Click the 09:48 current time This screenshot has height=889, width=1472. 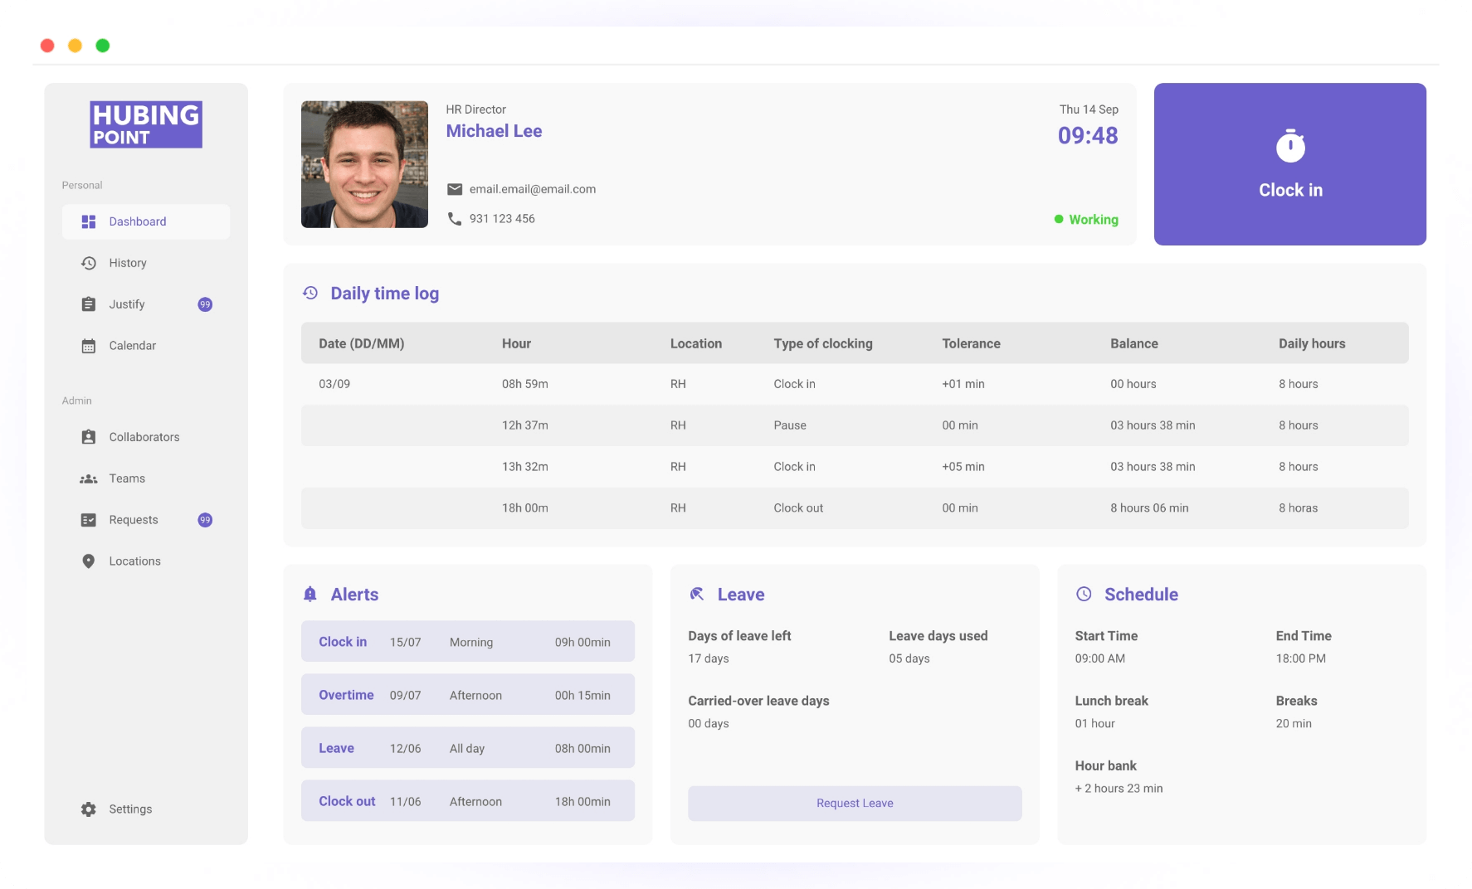[1088, 135]
